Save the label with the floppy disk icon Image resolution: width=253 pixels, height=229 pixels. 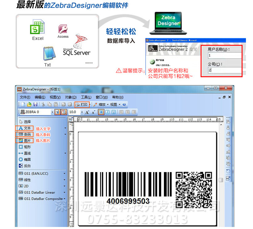coord(35,105)
